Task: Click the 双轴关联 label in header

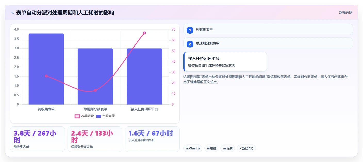Action: pyautogui.click(x=345, y=12)
